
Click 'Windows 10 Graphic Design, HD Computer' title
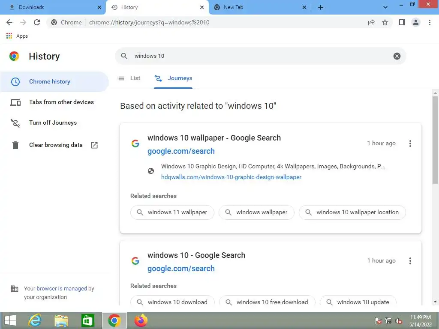coord(273,167)
